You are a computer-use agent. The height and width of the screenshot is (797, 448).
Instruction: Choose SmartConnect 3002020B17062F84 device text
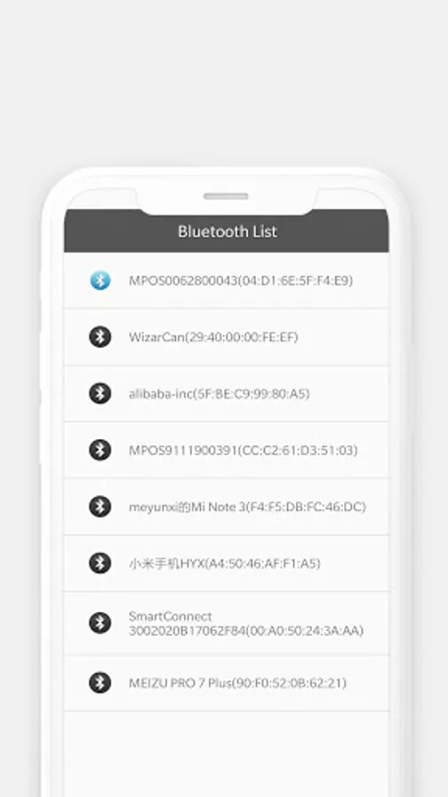[246, 623]
